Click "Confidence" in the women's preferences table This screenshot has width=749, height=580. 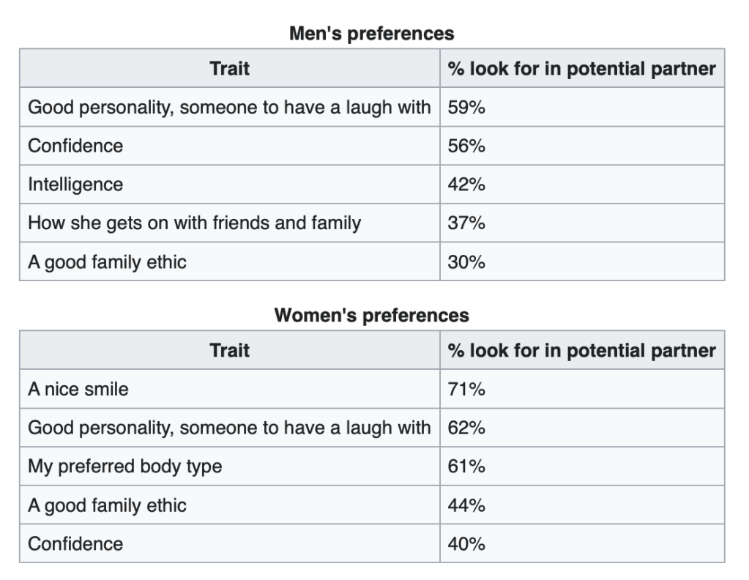tap(75, 543)
